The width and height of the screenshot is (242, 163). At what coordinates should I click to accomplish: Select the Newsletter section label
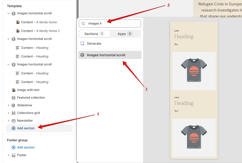click(x=25, y=121)
